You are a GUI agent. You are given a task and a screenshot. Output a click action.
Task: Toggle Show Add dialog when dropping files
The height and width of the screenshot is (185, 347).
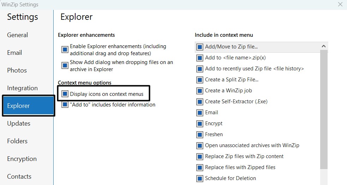point(65,65)
